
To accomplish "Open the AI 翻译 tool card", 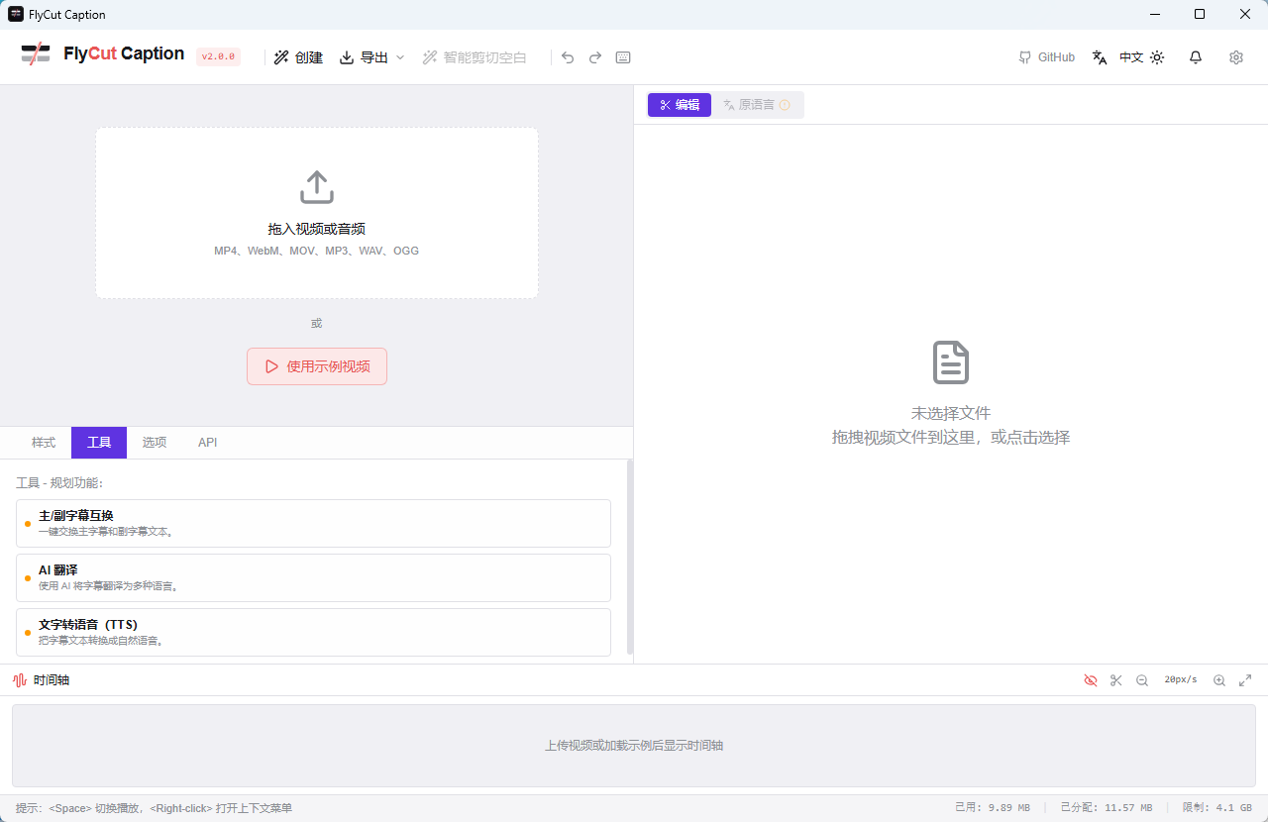I will (313, 577).
